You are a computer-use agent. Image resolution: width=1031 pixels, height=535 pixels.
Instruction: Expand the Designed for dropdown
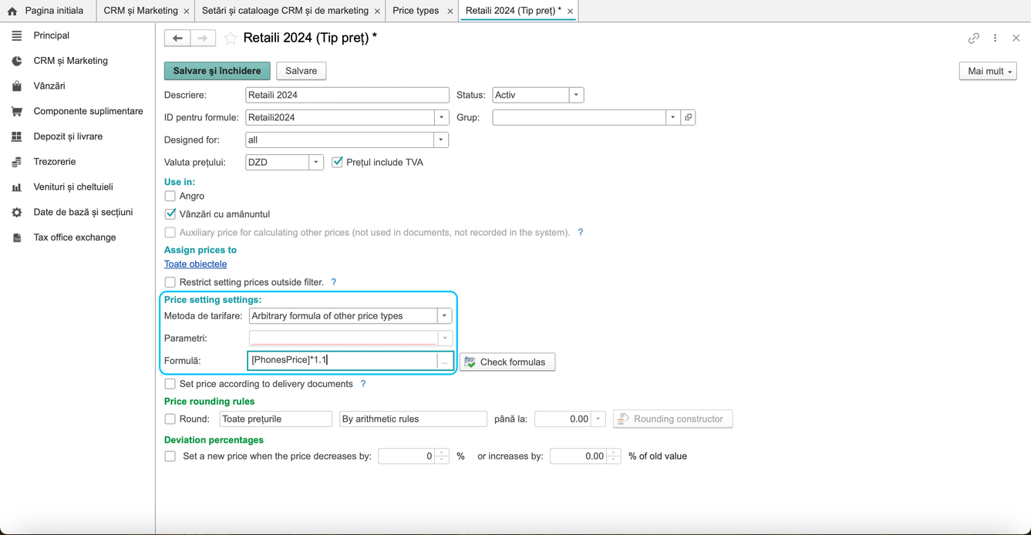(x=441, y=140)
